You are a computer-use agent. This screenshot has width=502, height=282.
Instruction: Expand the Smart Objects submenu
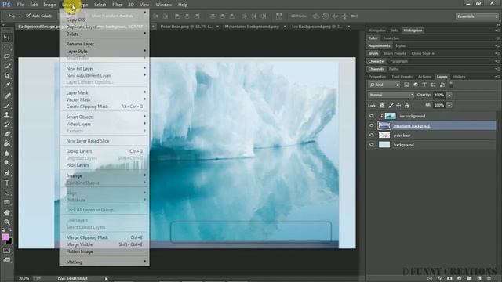104,117
